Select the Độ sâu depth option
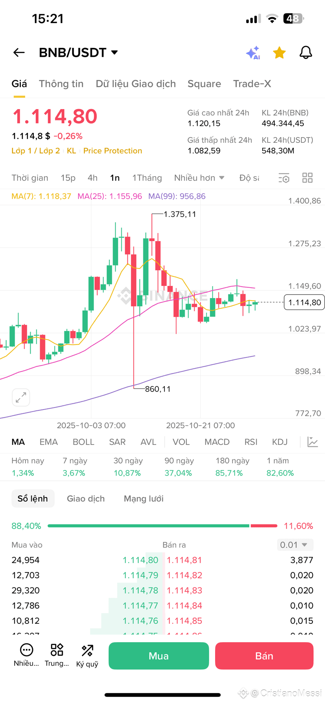 click(x=249, y=178)
